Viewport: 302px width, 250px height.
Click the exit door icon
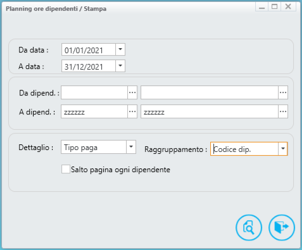282,227
